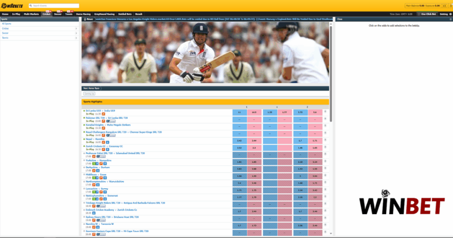Click the Coming Up button
Viewport: 453px width, 238px height.
click(89, 94)
